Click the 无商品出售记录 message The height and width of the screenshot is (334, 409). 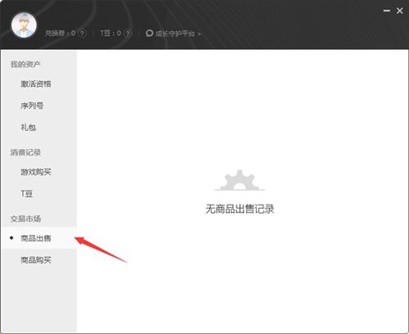click(240, 209)
